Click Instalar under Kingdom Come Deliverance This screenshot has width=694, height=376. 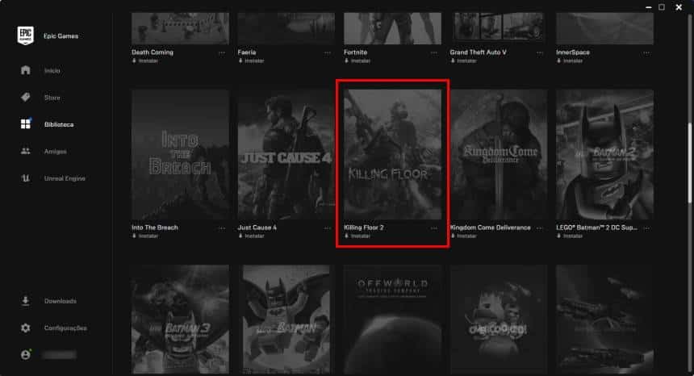(463, 236)
